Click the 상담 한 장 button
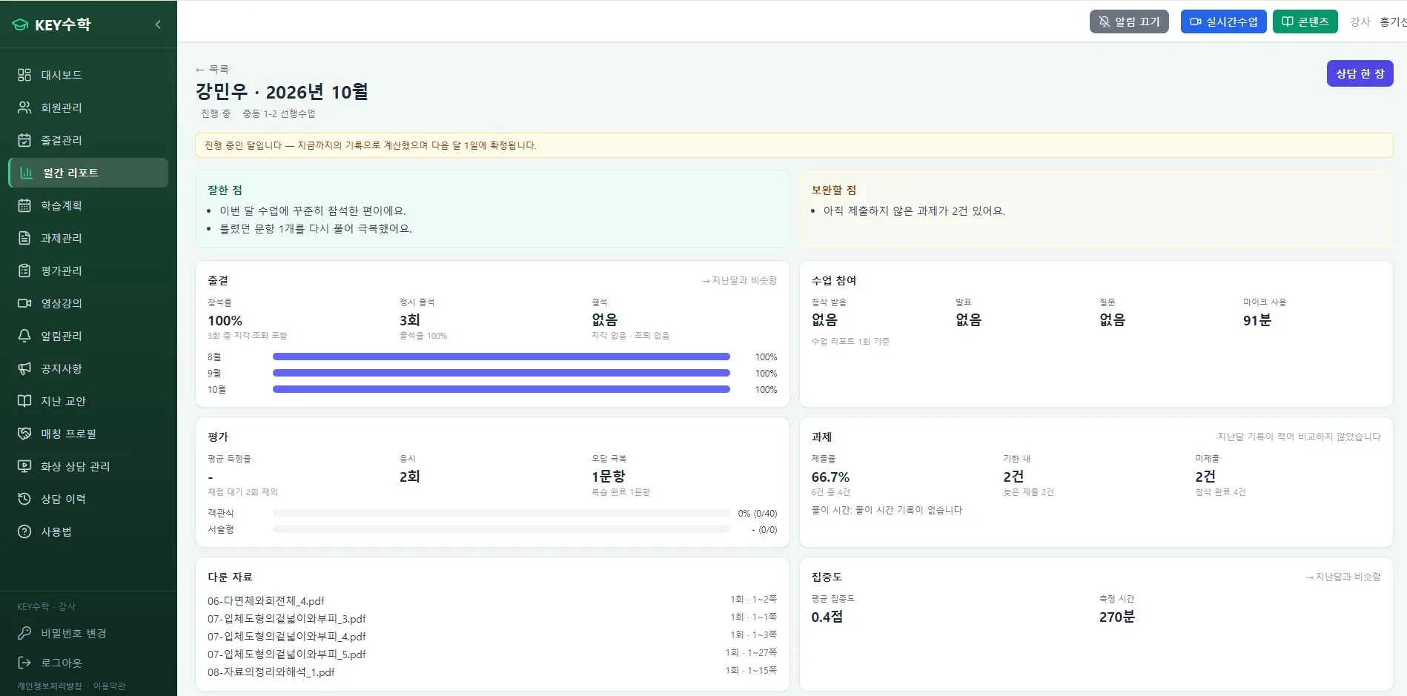Image resolution: width=1407 pixels, height=696 pixels. point(1360,73)
